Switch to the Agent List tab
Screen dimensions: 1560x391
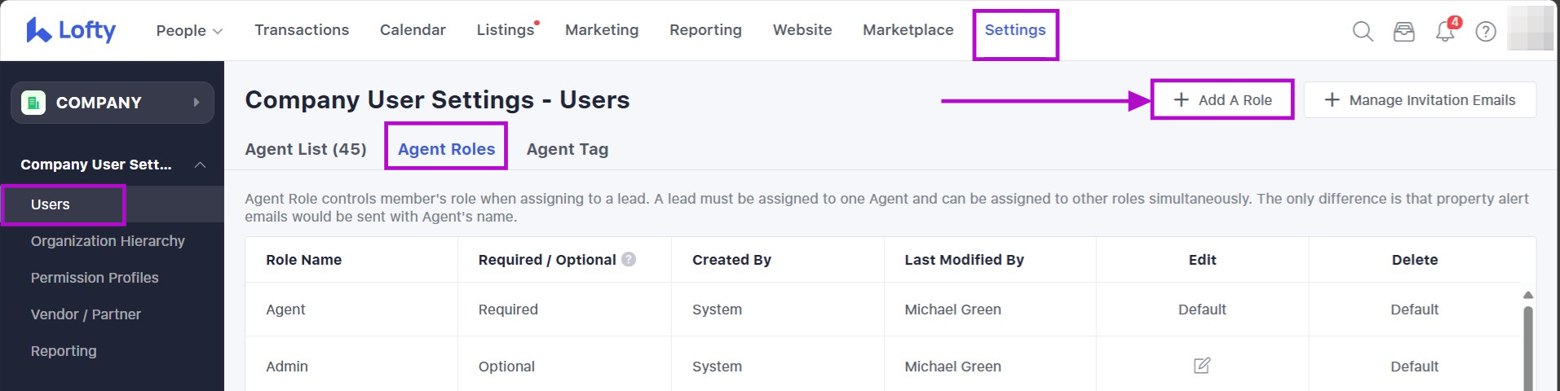point(306,149)
